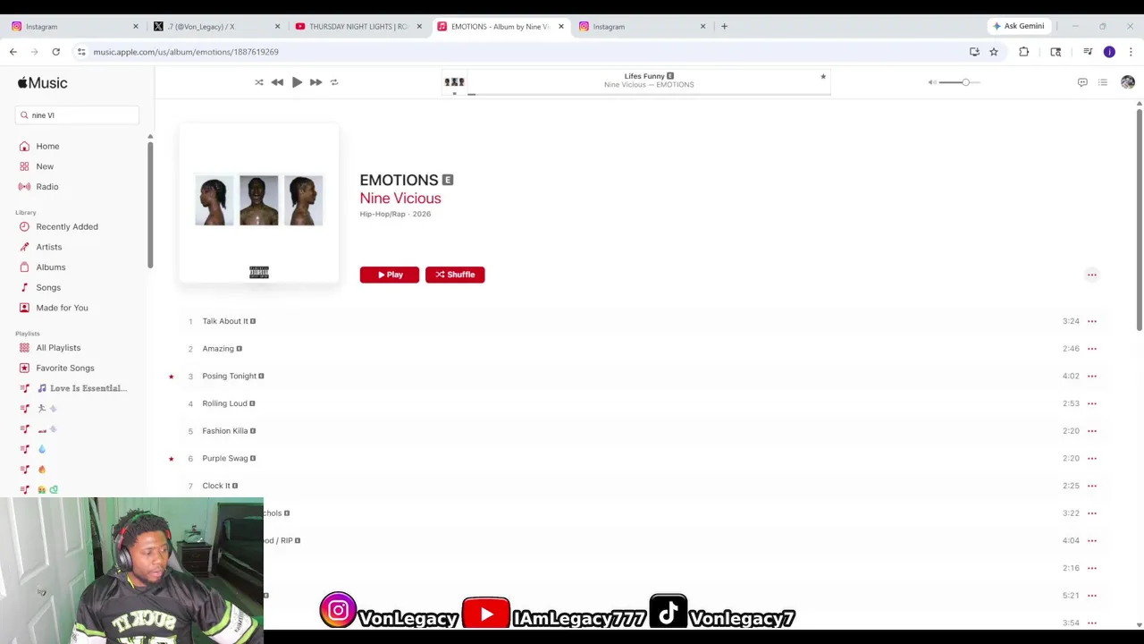The width and height of the screenshot is (1144, 644).
Task: Play the track Rolling Loud
Action: coord(224,403)
